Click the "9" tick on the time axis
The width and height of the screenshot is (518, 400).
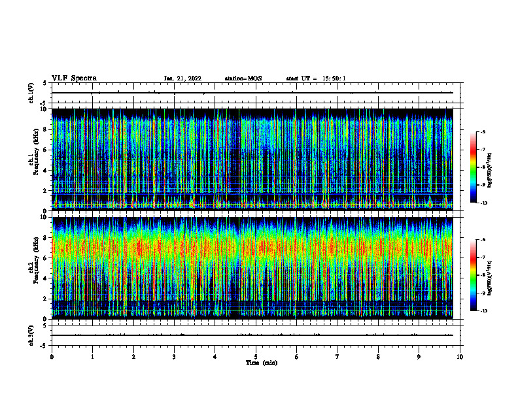[419, 357]
